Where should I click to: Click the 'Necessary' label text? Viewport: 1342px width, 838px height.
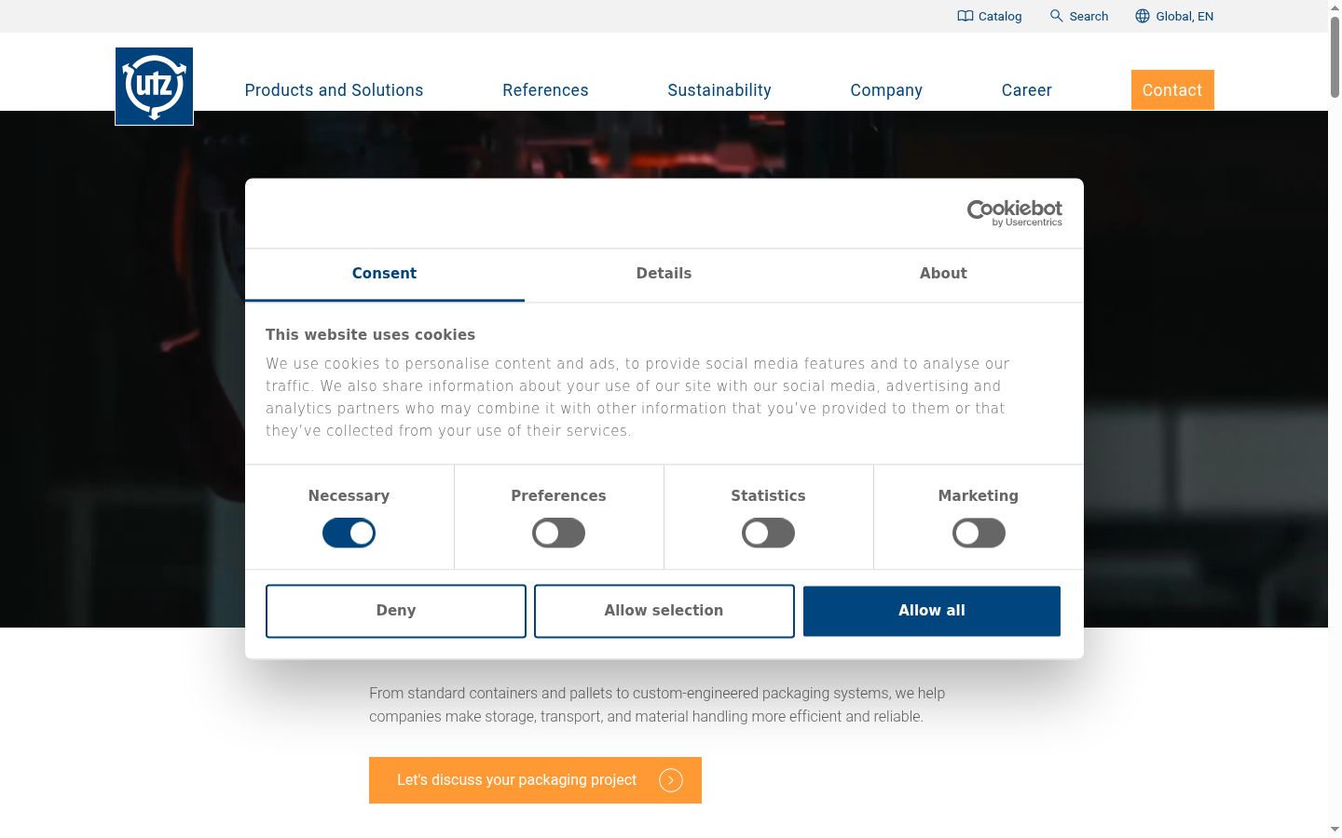pos(349,496)
